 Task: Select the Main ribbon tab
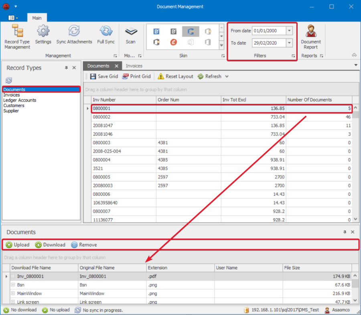click(x=37, y=18)
